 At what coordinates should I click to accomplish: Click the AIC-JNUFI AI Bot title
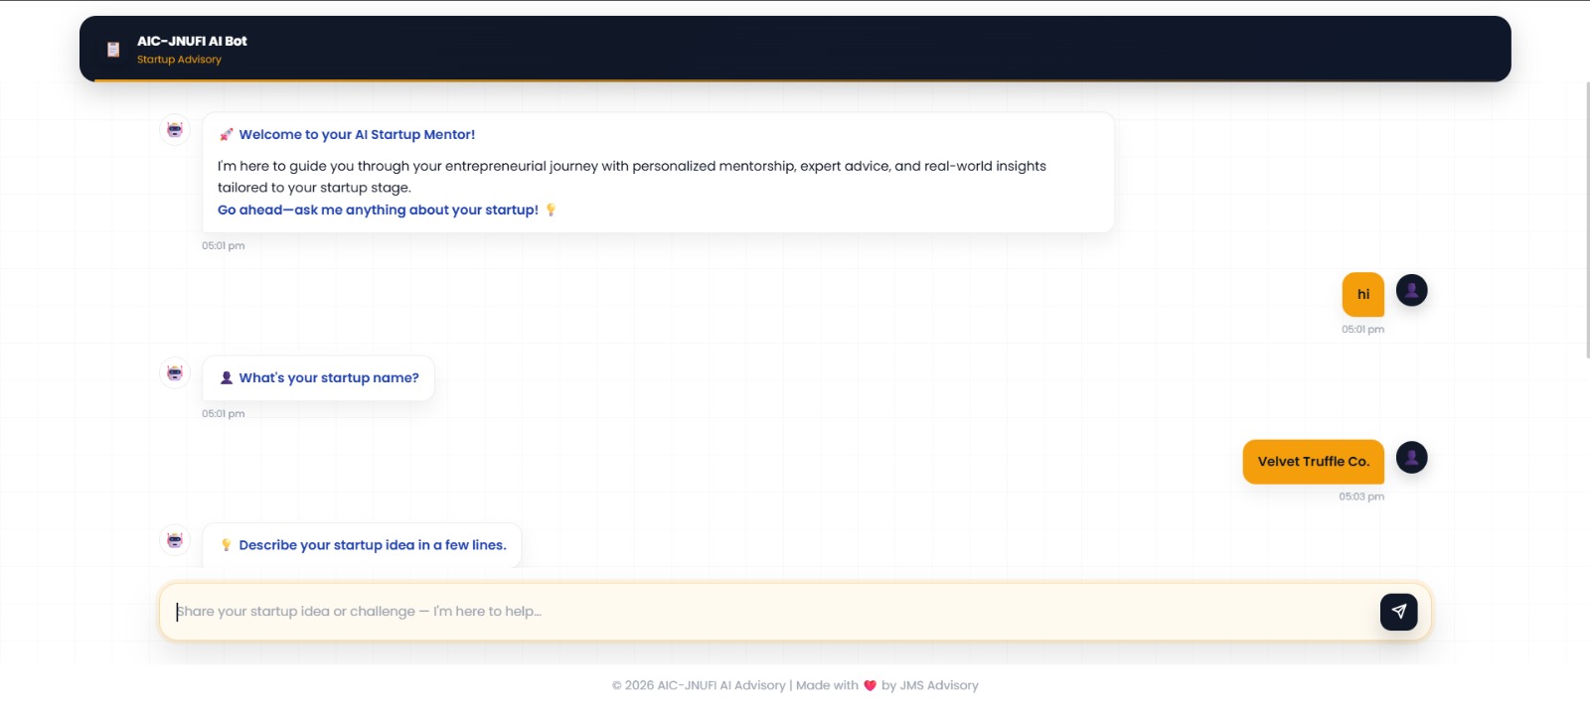pos(192,42)
